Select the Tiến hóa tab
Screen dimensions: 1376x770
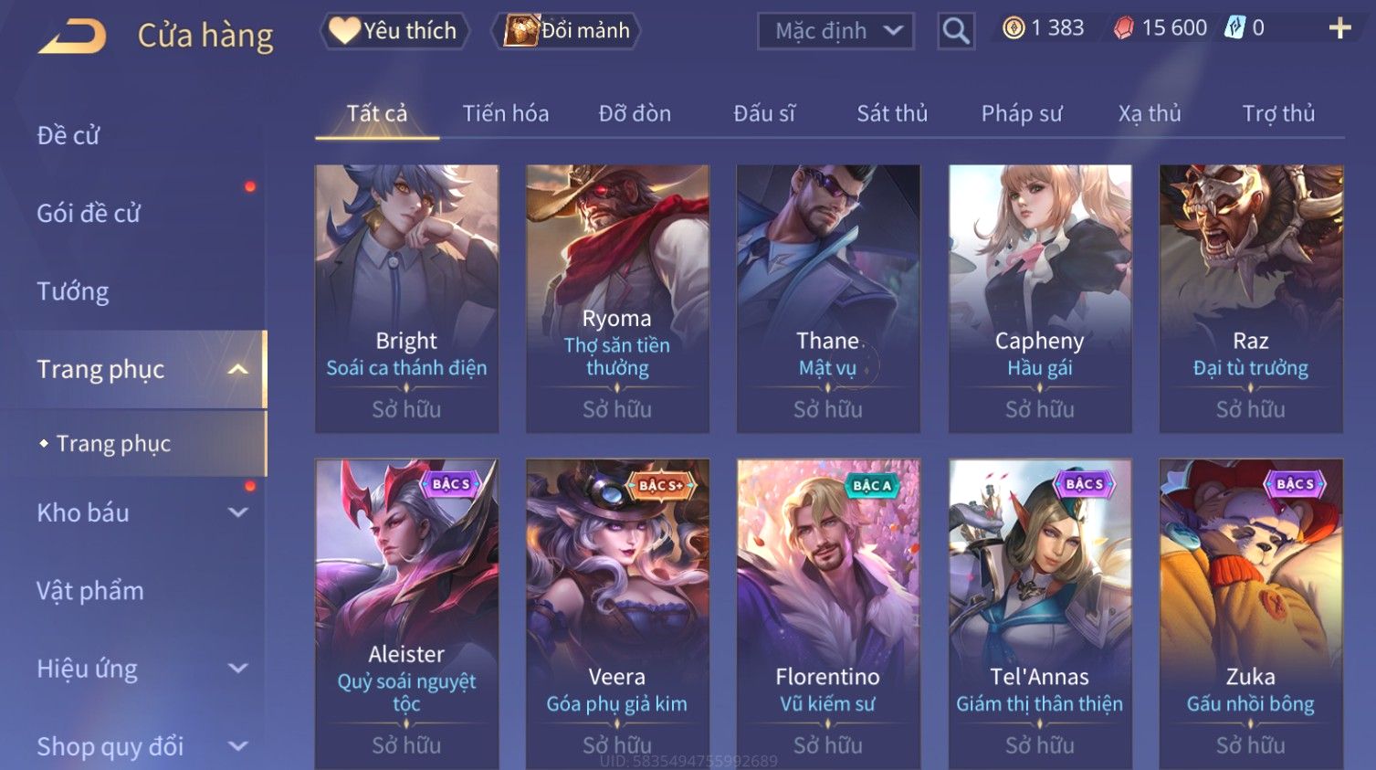[505, 113]
